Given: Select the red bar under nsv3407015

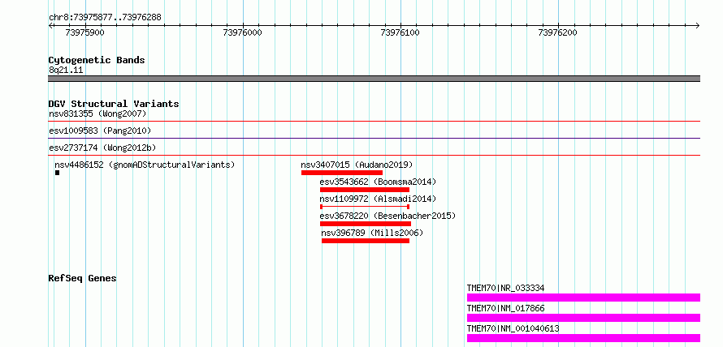Looking at the screenshot, I should [x=342, y=173].
